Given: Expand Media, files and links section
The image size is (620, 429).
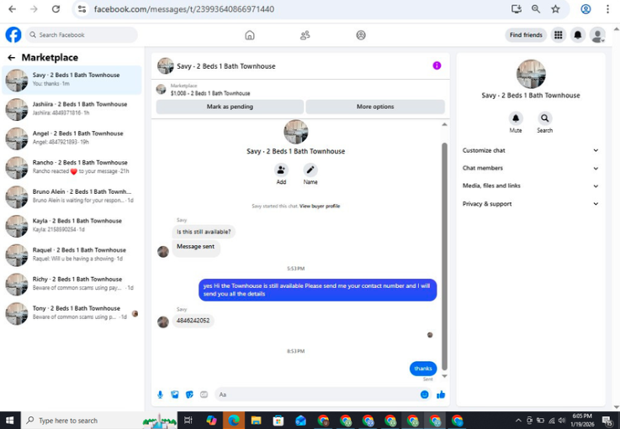Looking at the screenshot, I should [530, 186].
